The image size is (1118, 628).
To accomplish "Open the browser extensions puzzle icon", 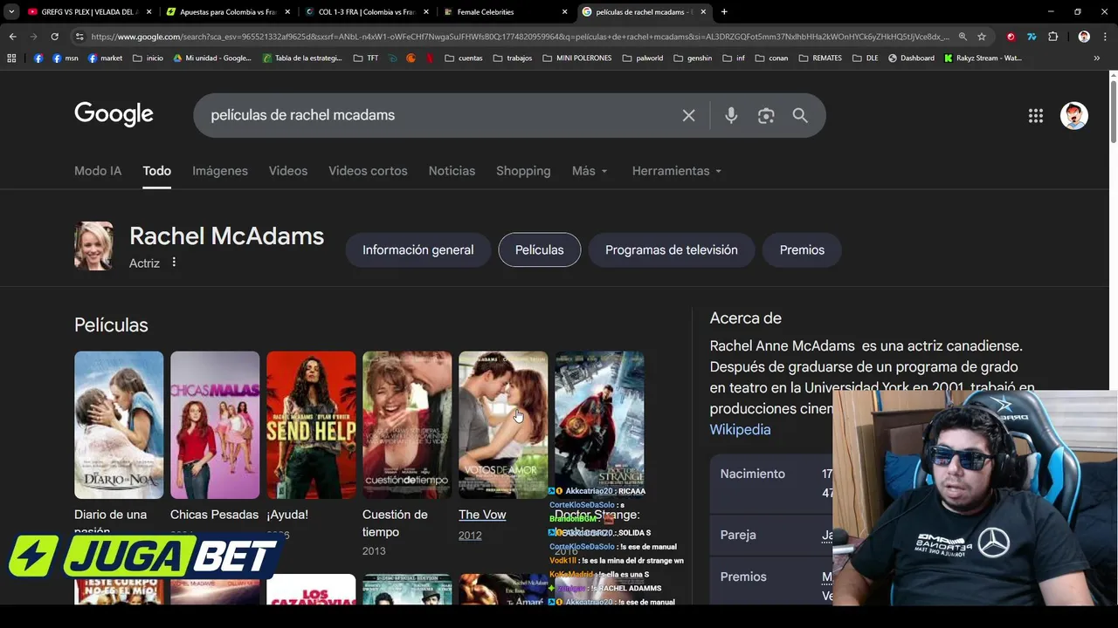I will tap(1052, 37).
